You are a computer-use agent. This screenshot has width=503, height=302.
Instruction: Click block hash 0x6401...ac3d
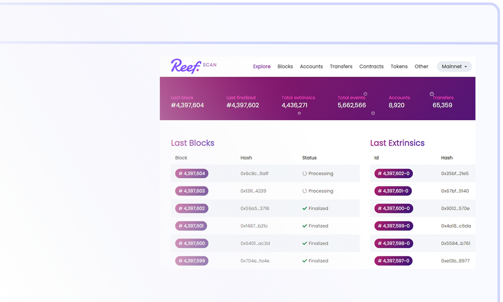pos(255,243)
